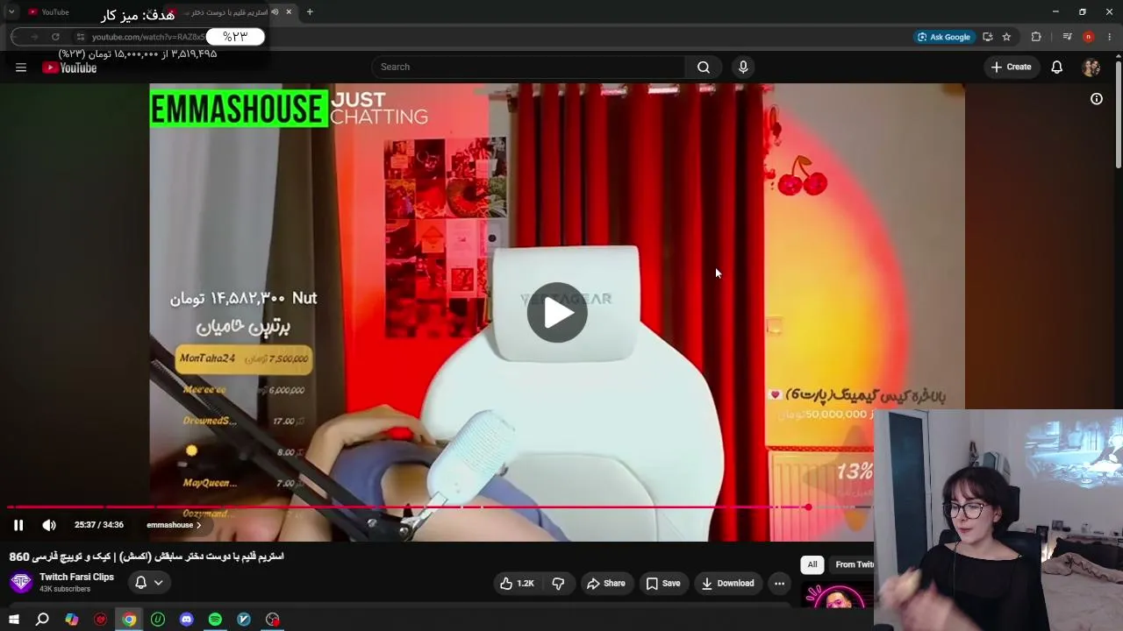This screenshot has width=1123, height=631.
Task: Click the video frame's center play overlay
Action: (x=557, y=313)
